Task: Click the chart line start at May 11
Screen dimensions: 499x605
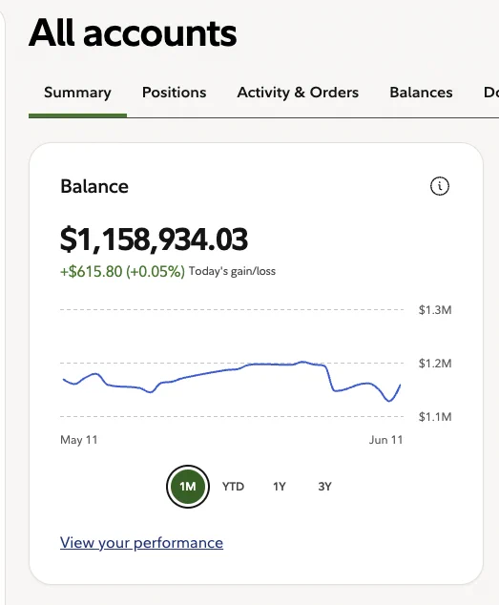Action: 64,380
